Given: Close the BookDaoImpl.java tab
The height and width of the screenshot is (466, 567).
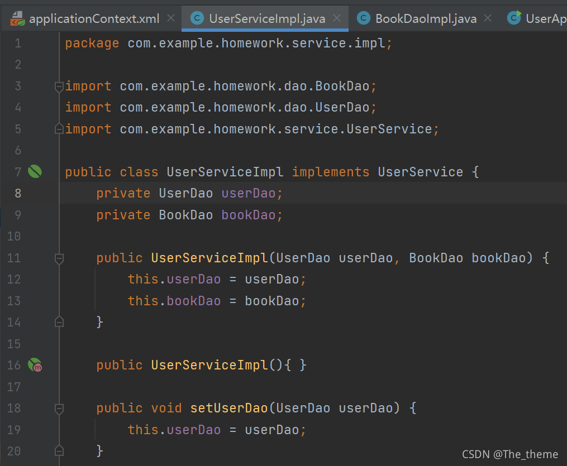Looking at the screenshot, I should [488, 18].
